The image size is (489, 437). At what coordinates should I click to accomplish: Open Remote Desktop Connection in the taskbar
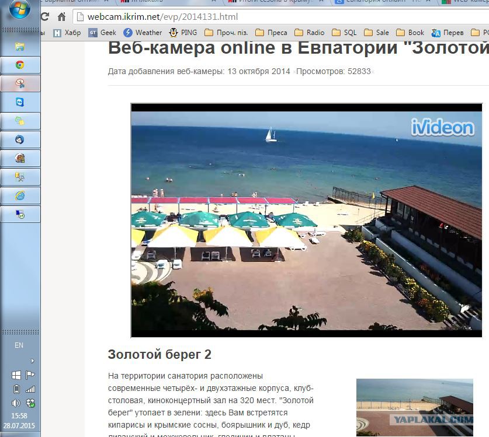(x=20, y=214)
